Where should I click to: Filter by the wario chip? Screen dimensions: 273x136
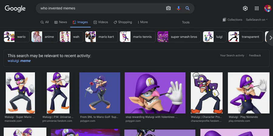click(17, 37)
